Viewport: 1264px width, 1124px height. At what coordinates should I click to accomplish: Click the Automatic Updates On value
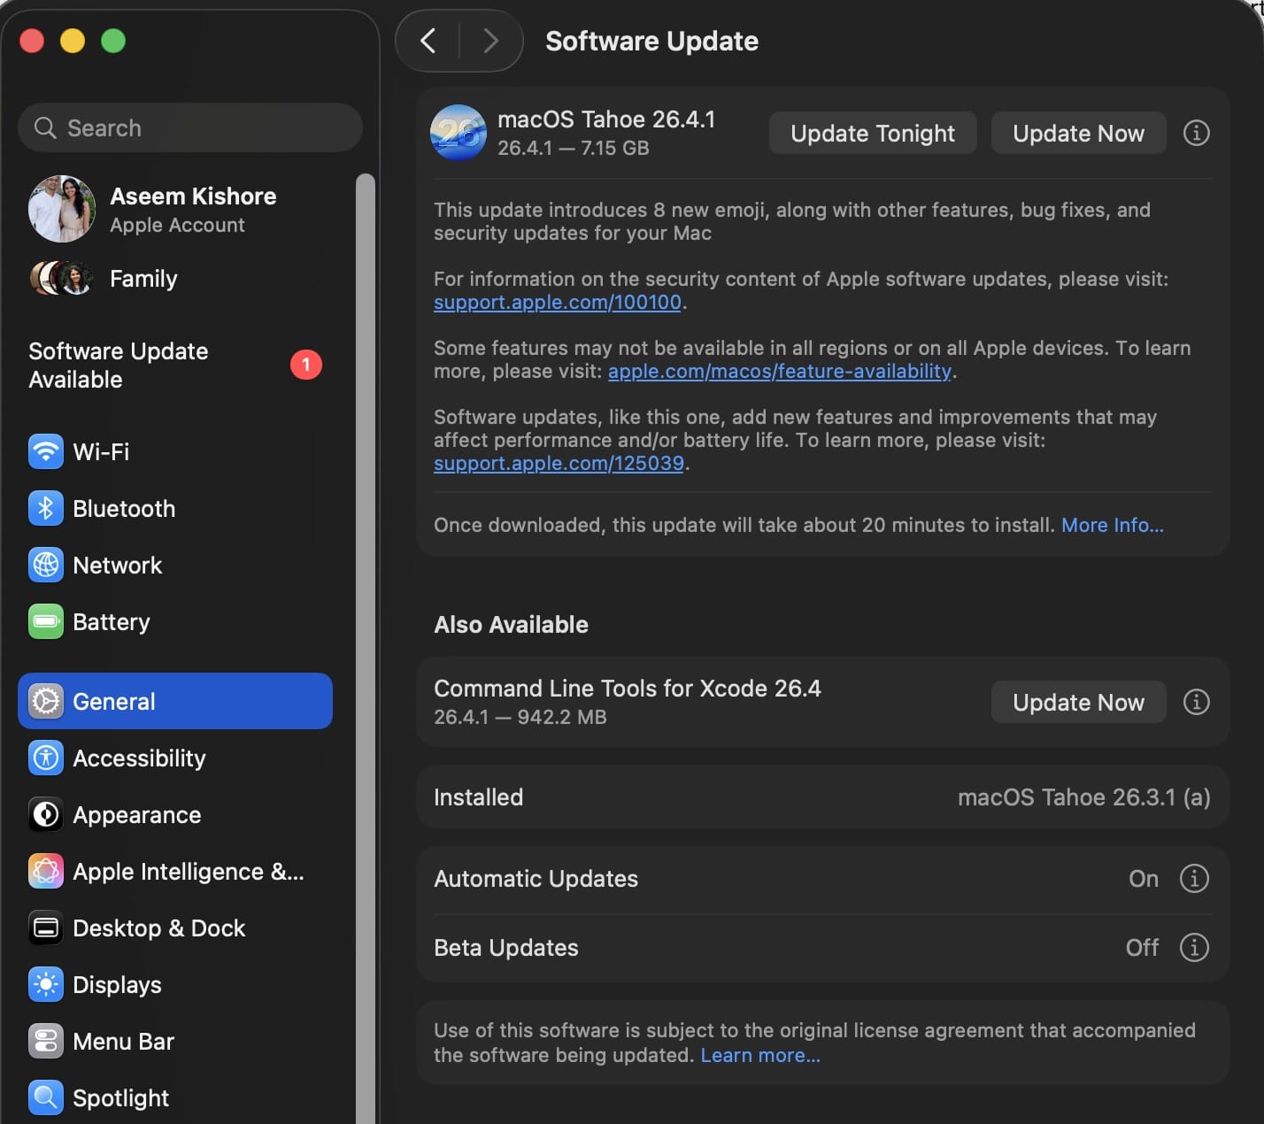point(1144,879)
